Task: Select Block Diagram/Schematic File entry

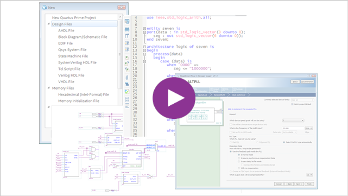Action: [83, 37]
